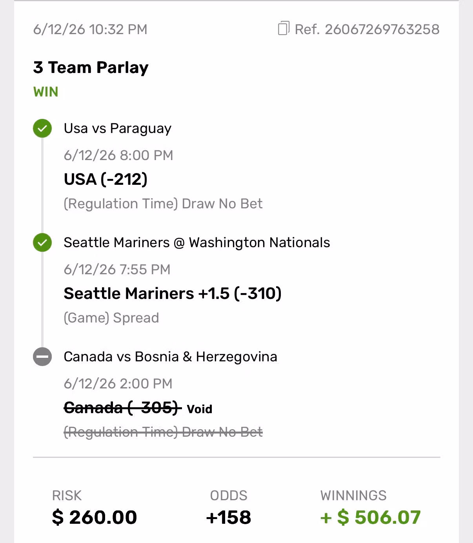Click the gray void icon beside Canada match
The image size is (473, 543).
click(42, 357)
